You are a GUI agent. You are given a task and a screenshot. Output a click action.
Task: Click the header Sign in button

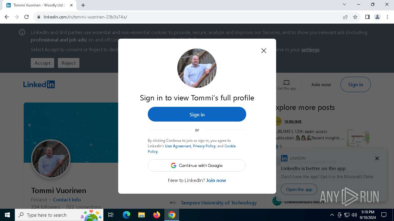click(356, 85)
